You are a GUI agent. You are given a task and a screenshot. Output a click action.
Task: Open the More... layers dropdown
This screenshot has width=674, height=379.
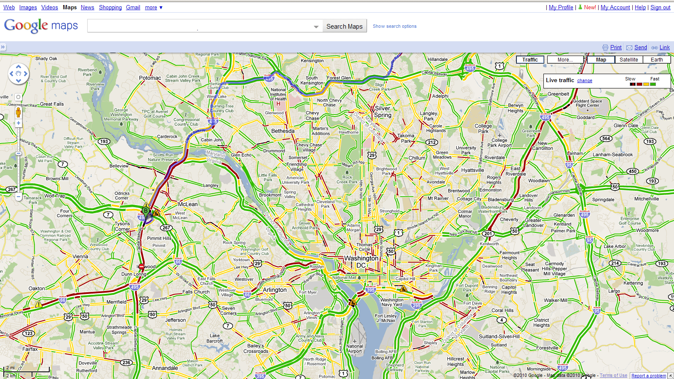click(565, 60)
